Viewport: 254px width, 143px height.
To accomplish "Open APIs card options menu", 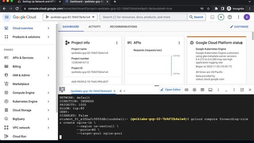I will point(179,43).
